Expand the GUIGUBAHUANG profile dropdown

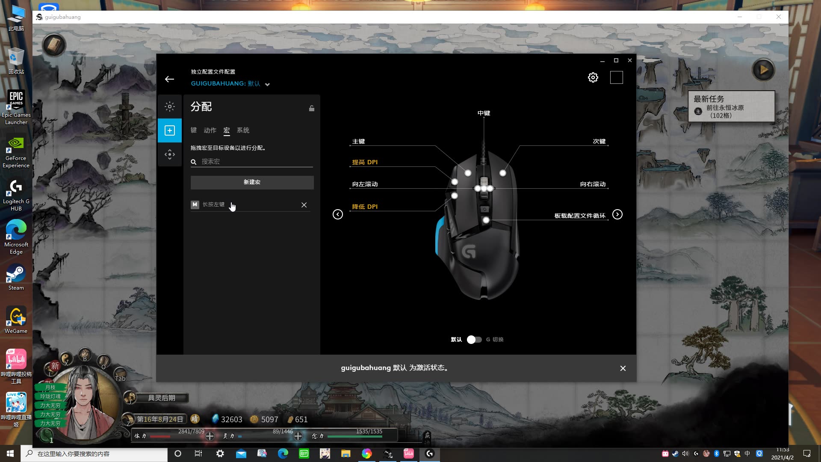267,84
